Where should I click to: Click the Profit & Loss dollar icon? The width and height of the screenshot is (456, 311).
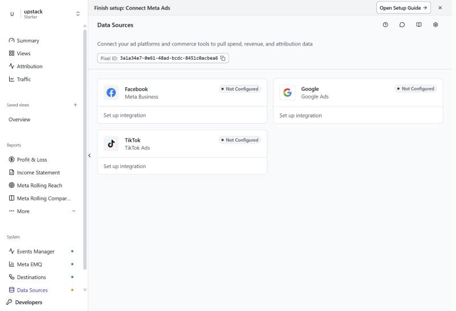pos(11,159)
